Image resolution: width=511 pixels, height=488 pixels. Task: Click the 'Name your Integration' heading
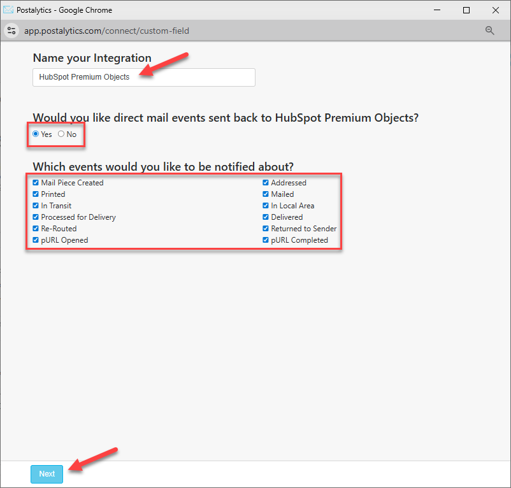92,58
